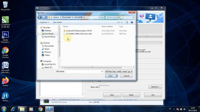Launch Firefox desktop shortcut
Image resolution: width=200 pixels, height=112 pixels.
[x=5, y=82]
